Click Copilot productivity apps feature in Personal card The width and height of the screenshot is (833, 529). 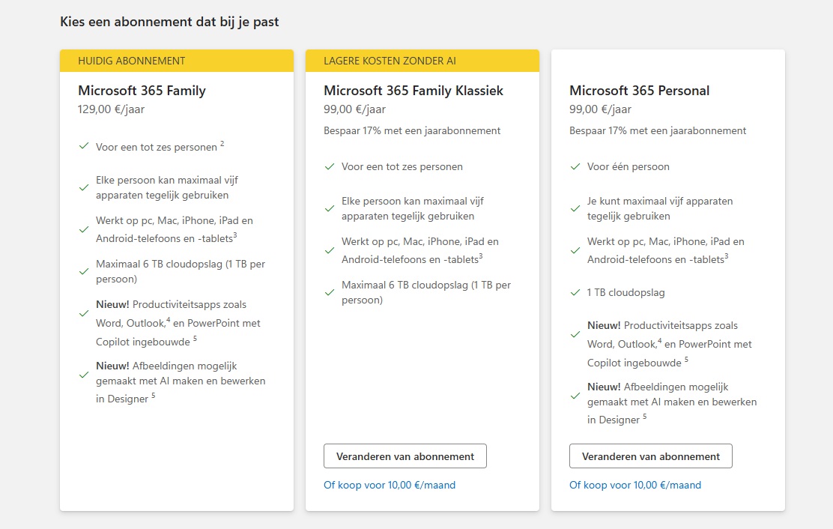[x=670, y=344]
